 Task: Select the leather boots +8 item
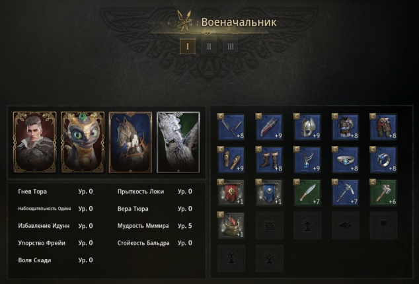269,160
